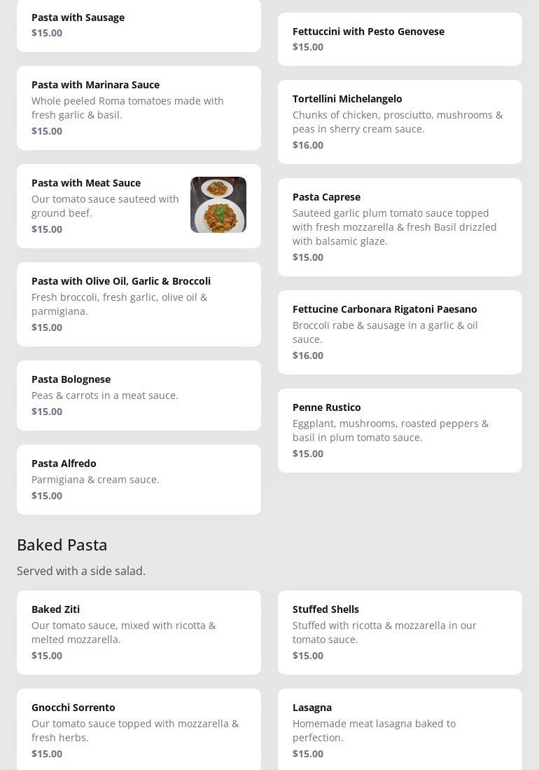Click the Baked Pasta section heading

coord(62,545)
